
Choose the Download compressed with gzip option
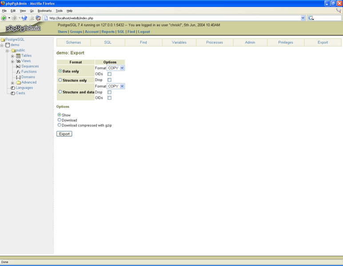tap(60, 125)
